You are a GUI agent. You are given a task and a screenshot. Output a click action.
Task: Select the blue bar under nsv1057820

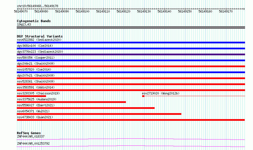(131, 72)
